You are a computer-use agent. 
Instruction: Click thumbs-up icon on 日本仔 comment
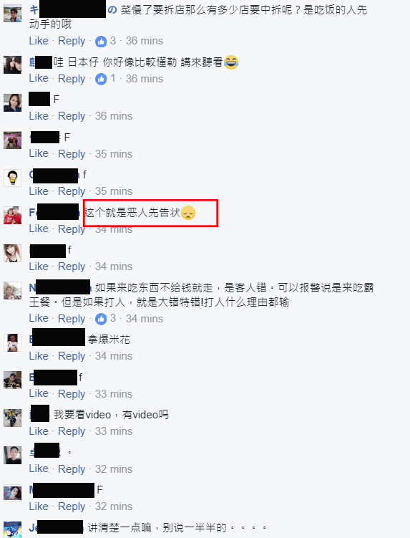coord(101,80)
